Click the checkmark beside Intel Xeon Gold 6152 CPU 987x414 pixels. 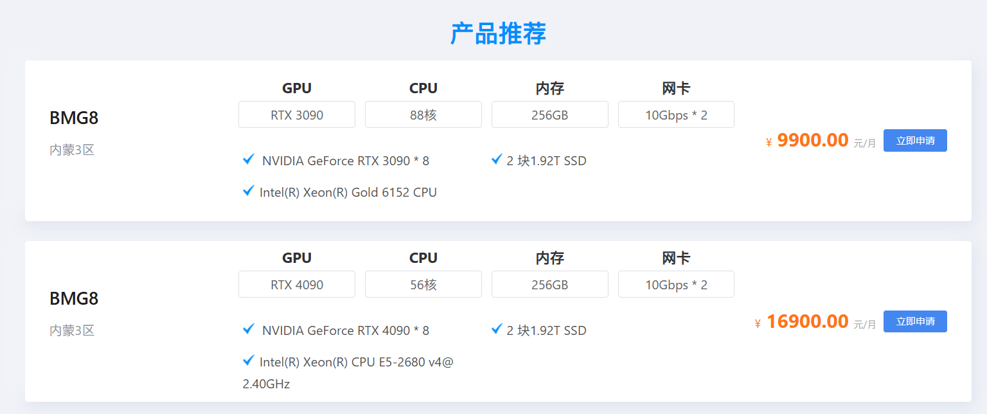click(x=249, y=191)
